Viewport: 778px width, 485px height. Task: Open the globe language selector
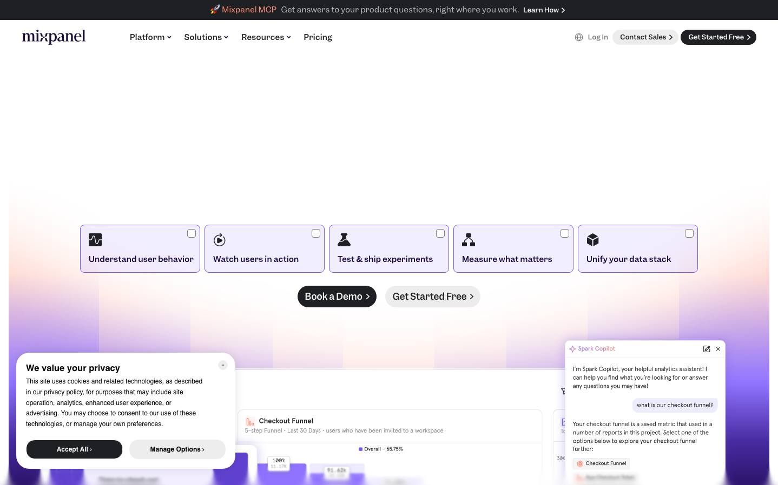pyautogui.click(x=579, y=37)
